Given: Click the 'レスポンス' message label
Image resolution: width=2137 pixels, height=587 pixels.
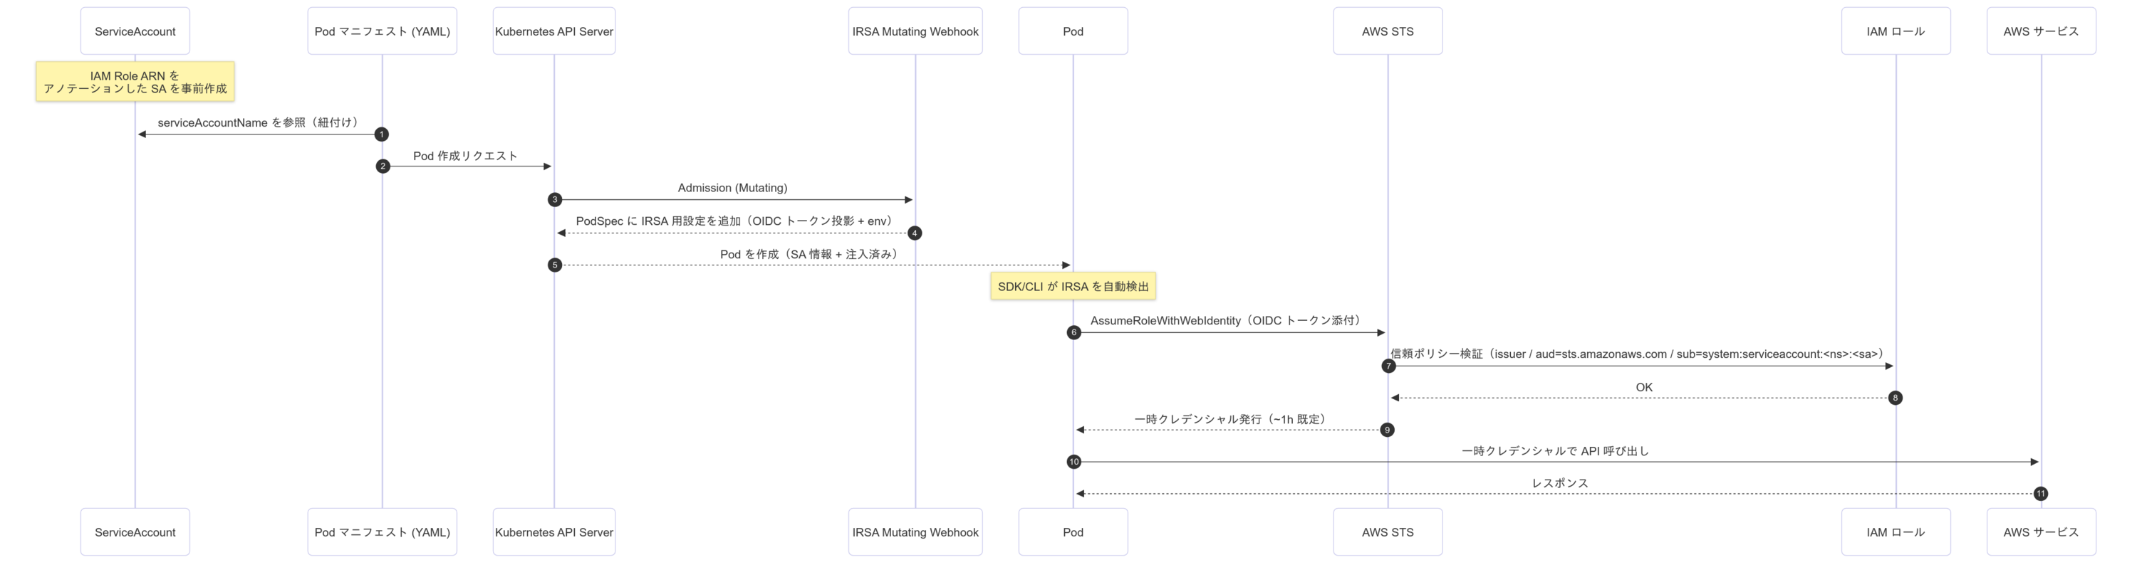Looking at the screenshot, I should pos(1559,482).
